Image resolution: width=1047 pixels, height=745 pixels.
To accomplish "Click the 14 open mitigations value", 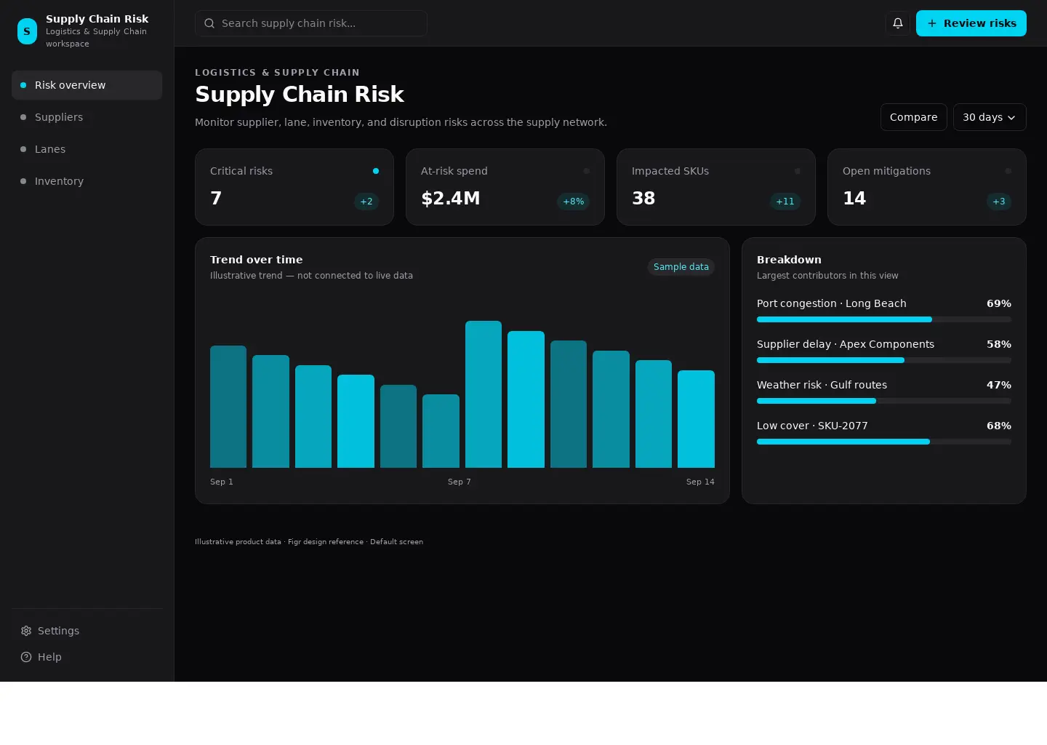I will coord(854,199).
